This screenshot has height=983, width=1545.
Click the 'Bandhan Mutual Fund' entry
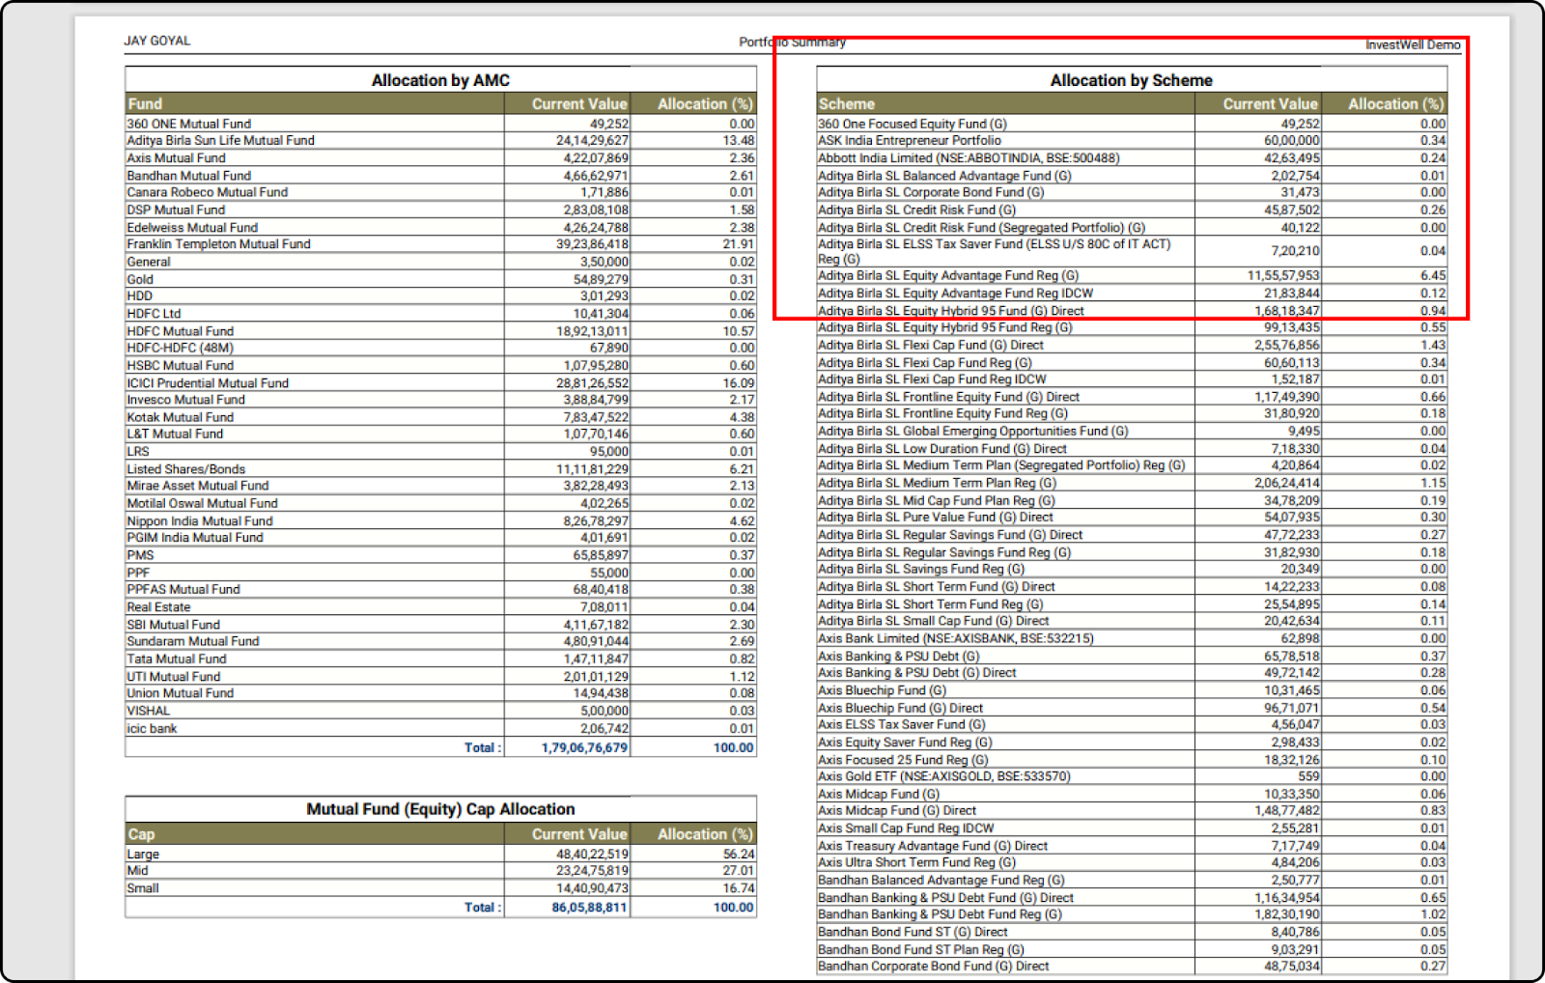coord(440,176)
